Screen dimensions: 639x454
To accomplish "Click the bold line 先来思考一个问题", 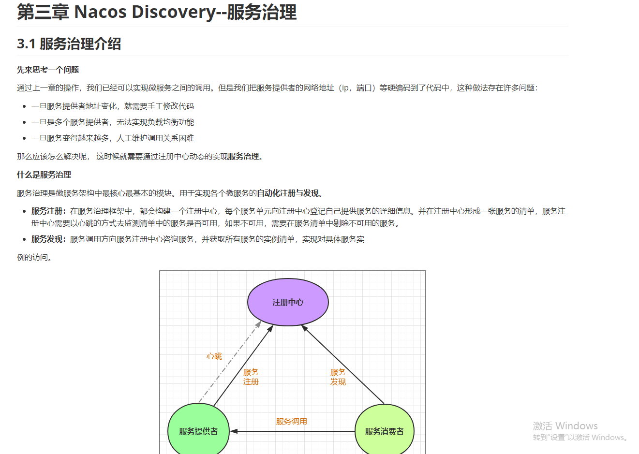I will (x=48, y=70).
